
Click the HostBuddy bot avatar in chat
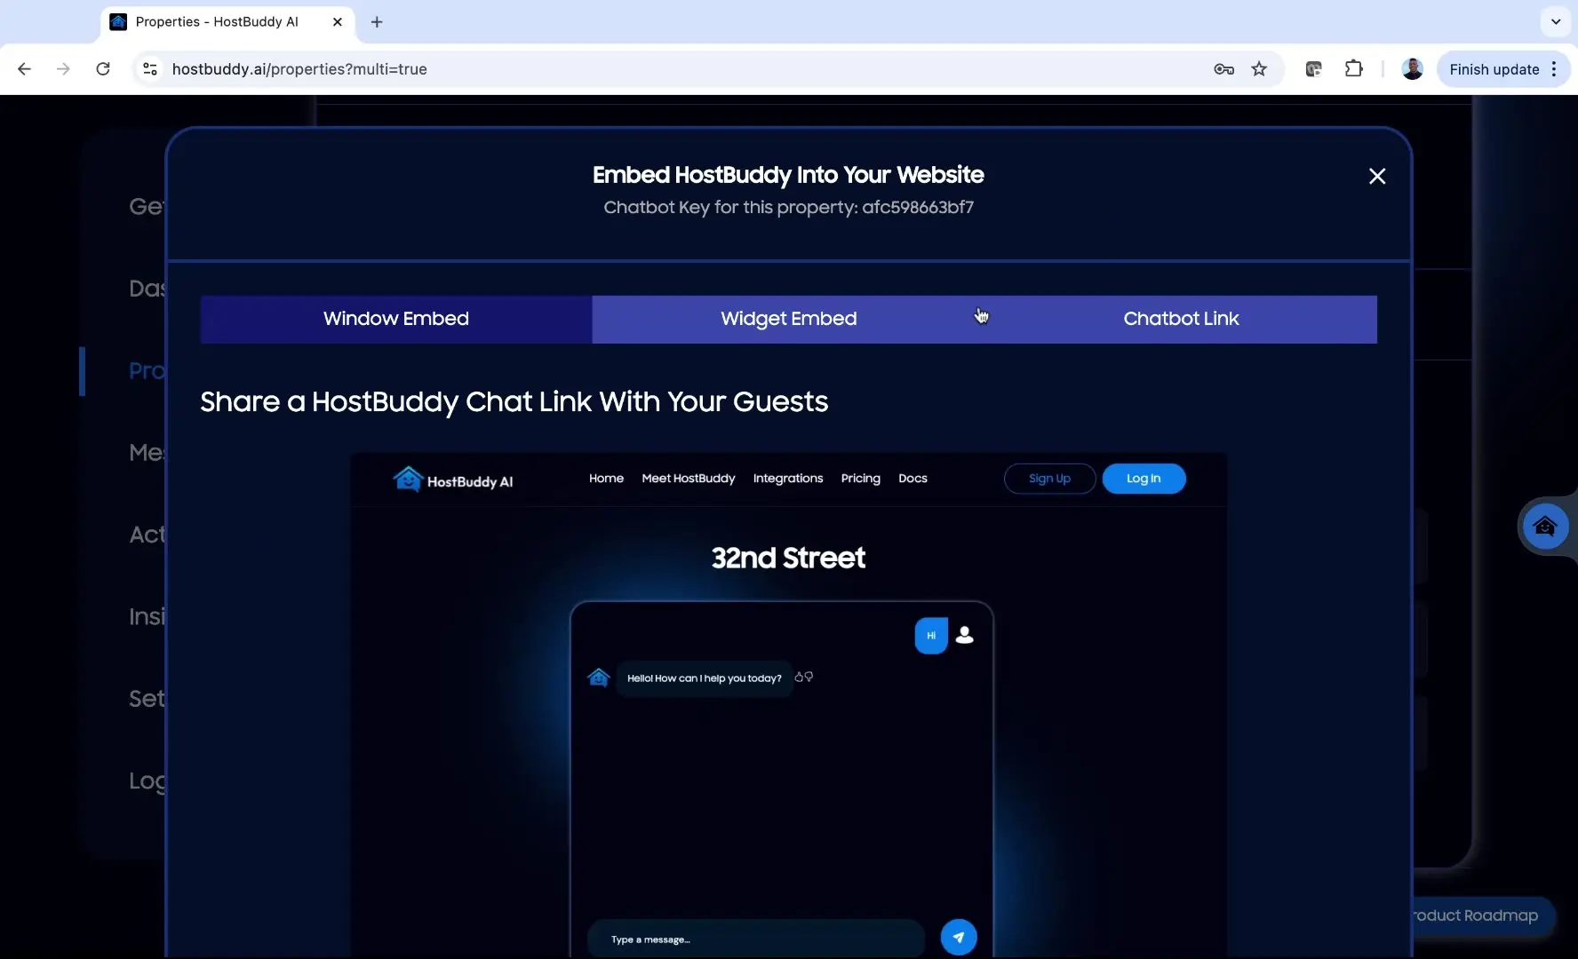coord(599,678)
